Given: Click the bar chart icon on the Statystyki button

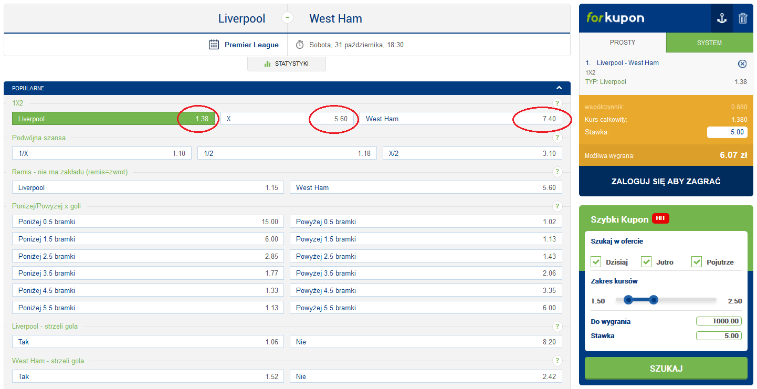Looking at the screenshot, I should tap(267, 64).
